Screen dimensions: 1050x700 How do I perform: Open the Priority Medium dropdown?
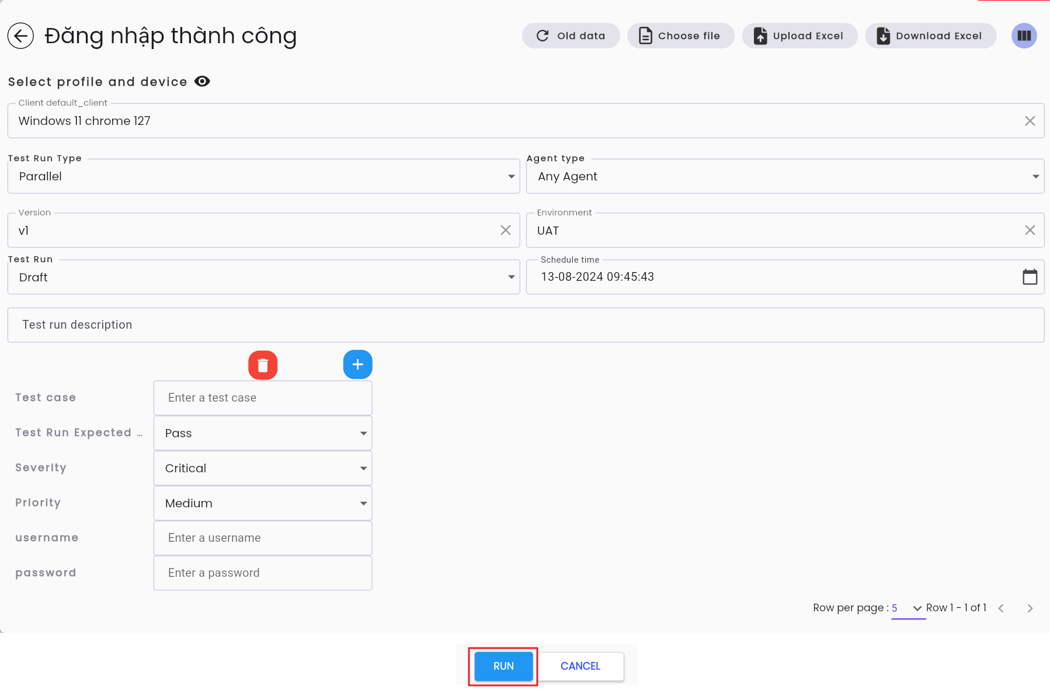pyautogui.click(x=263, y=503)
